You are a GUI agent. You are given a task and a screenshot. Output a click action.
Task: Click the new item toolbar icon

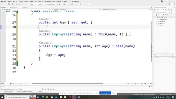[9, 4]
